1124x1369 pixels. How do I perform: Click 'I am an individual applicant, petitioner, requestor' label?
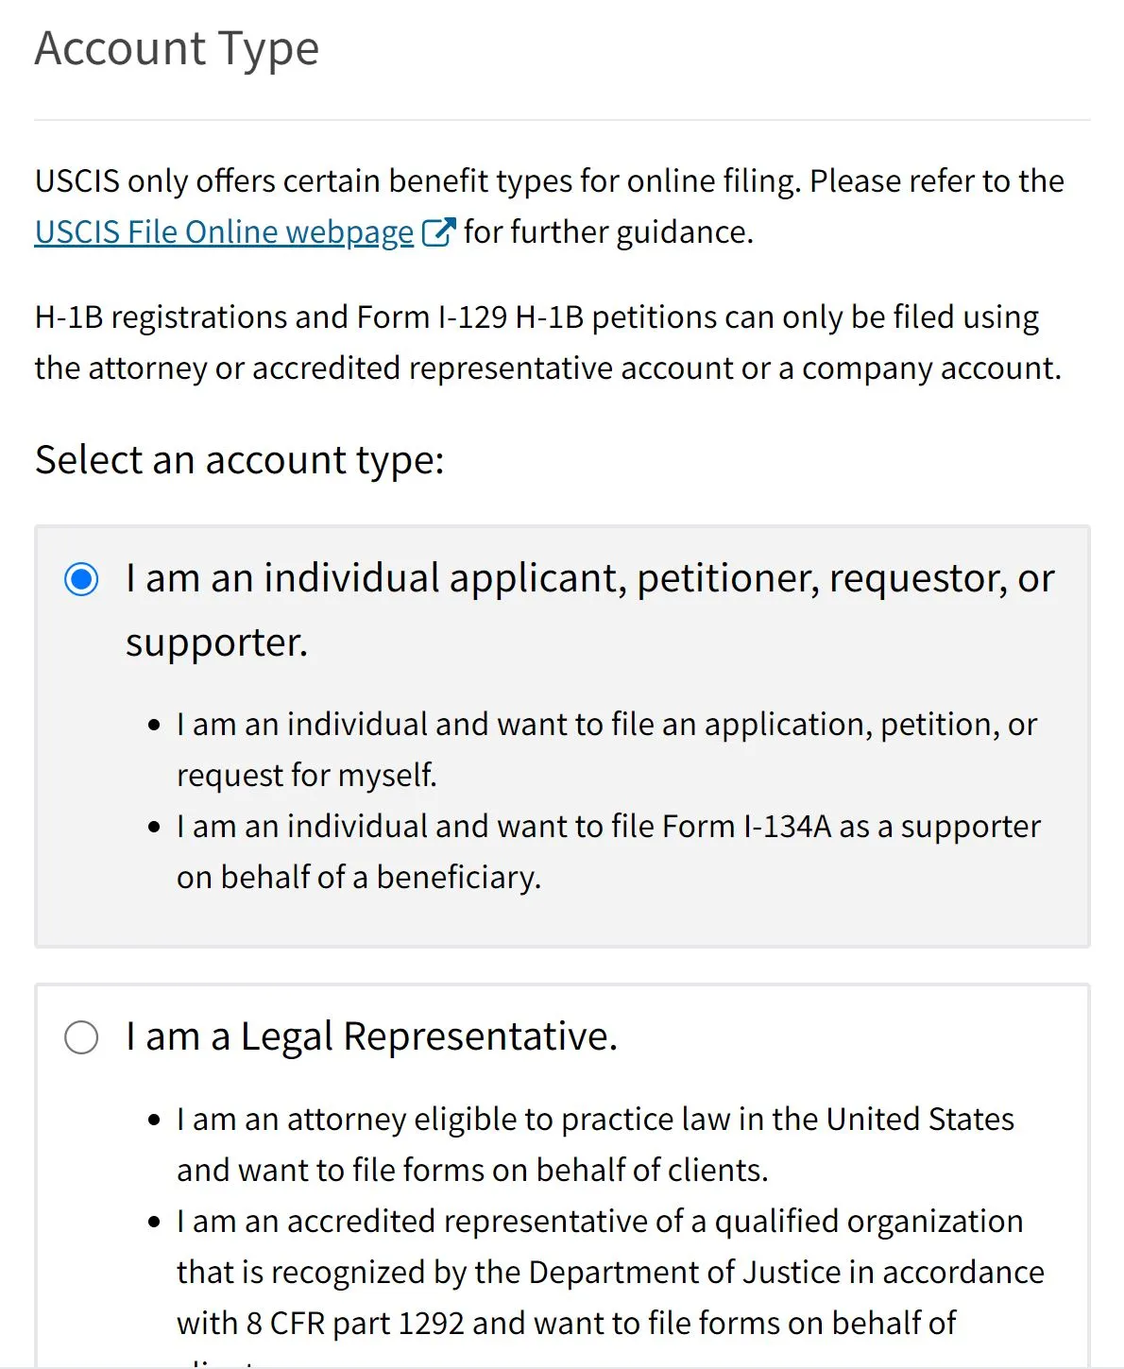coord(589,578)
